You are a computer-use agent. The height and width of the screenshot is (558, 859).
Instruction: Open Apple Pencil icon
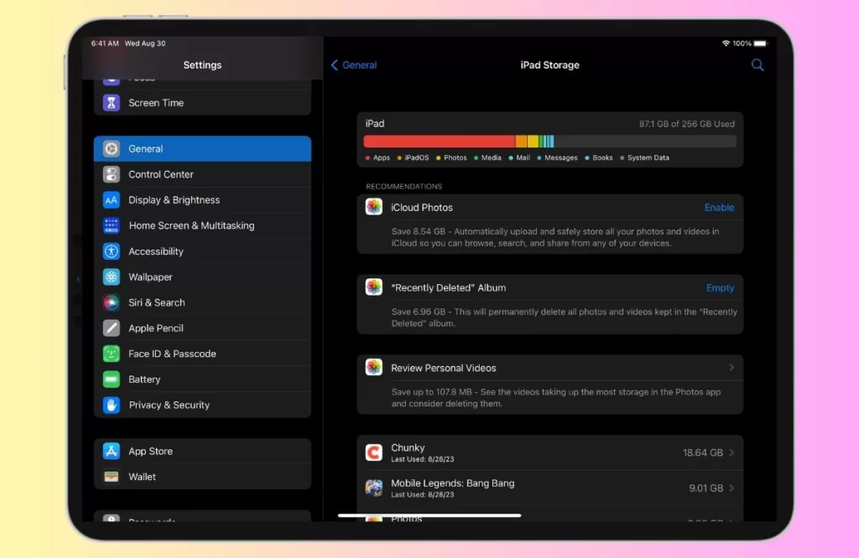[x=112, y=328]
